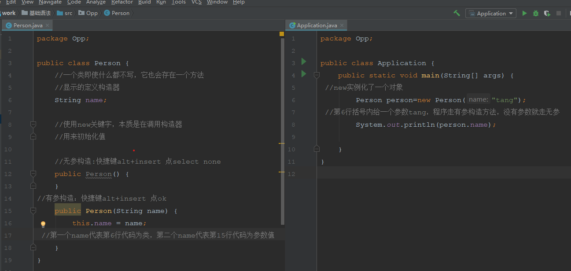This screenshot has height=271, width=571.
Task: Run Application with coverage shield icon
Action: click(x=547, y=13)
